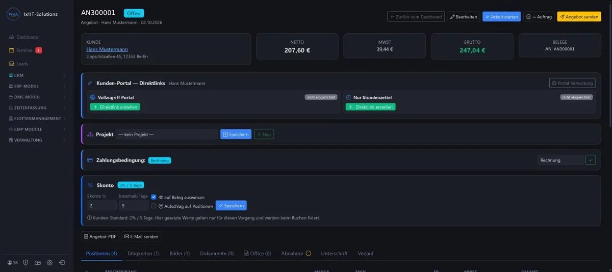This screenshot has height=272, width=612.
Task: Click the orange circle status in Abnahme tab
Action: [309, 254]
